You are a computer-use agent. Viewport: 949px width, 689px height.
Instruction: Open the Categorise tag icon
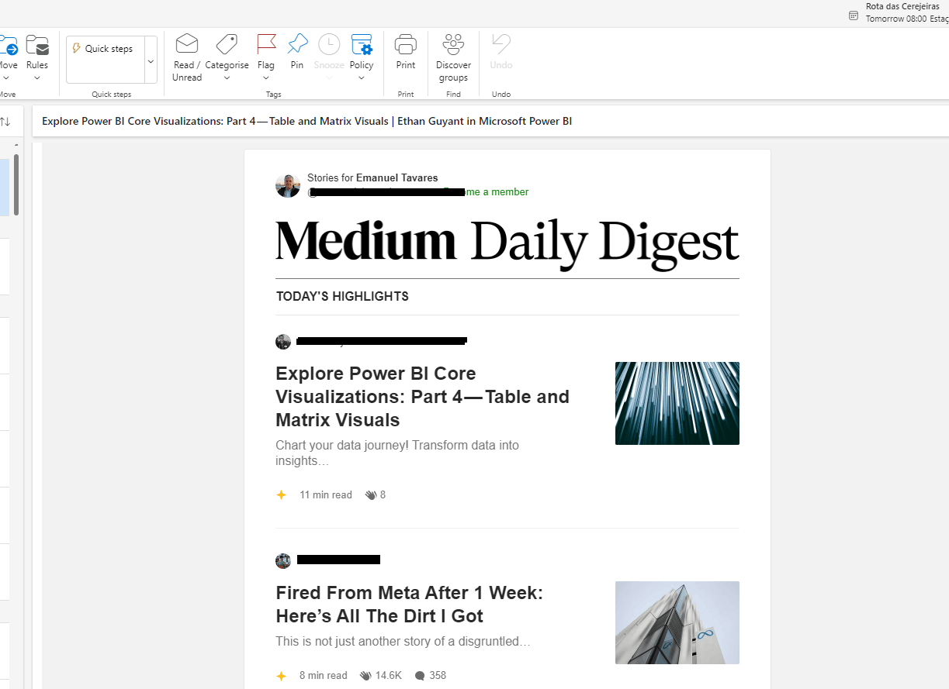tap(227, 43)
